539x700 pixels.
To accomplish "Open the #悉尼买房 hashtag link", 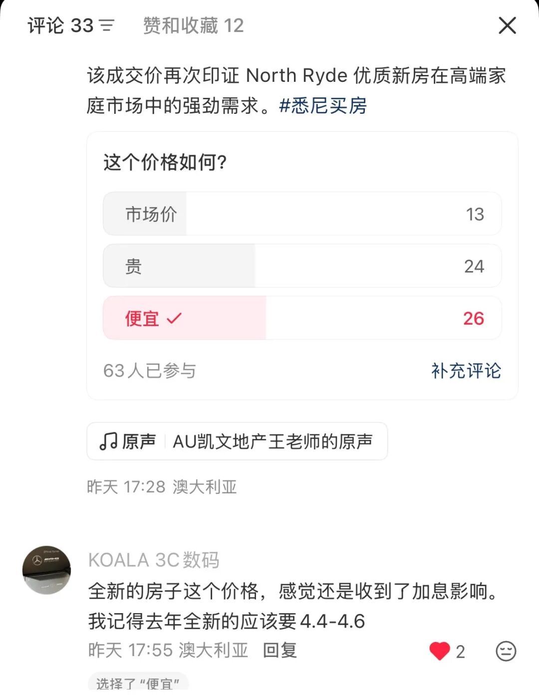I will click(x=323, y=106).
